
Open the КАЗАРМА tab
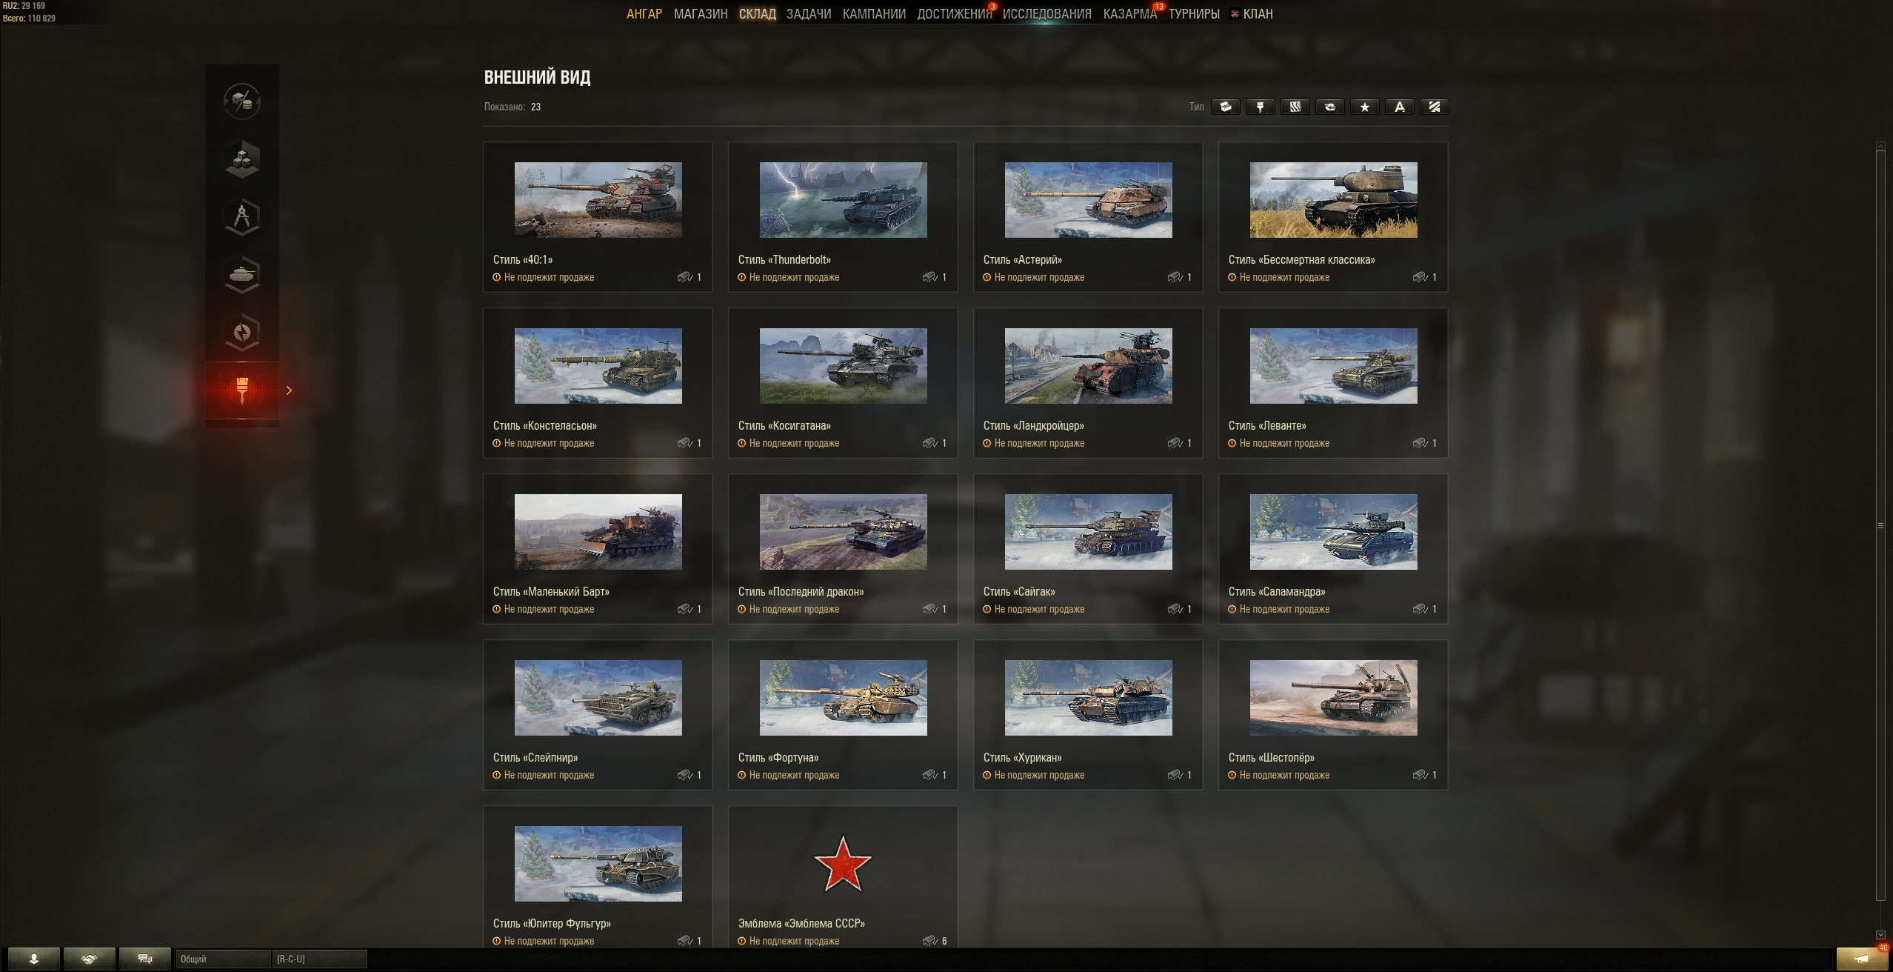(1129, 14)
